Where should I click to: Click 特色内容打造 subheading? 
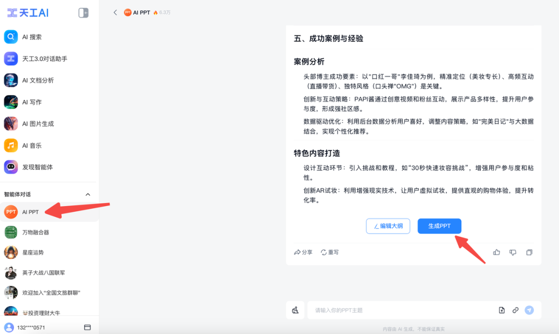(317, 153)
